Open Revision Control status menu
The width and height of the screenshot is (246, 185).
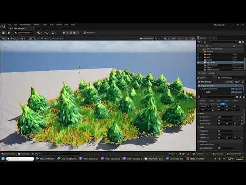(235, 154)
